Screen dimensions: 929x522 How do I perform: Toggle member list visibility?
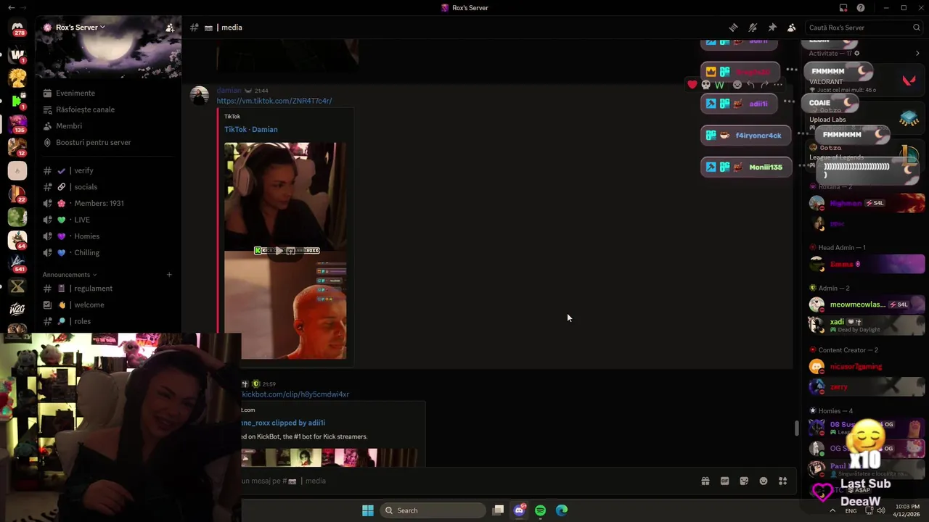click(x=791, y=28)
